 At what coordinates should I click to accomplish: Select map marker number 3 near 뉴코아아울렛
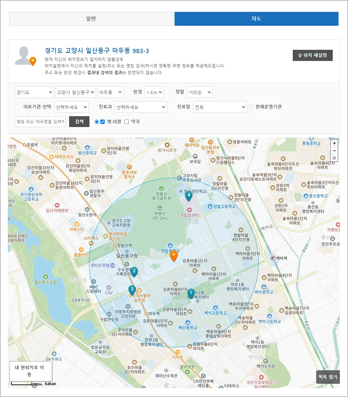pyautogui.click(x=132, y=289)
